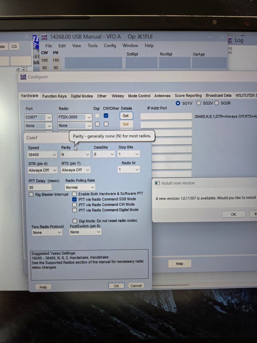Click Set button for COM7 row
257x343 pixels.
[126, 116]
